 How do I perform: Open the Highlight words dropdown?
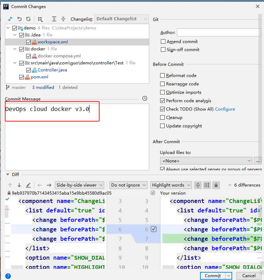171,185
